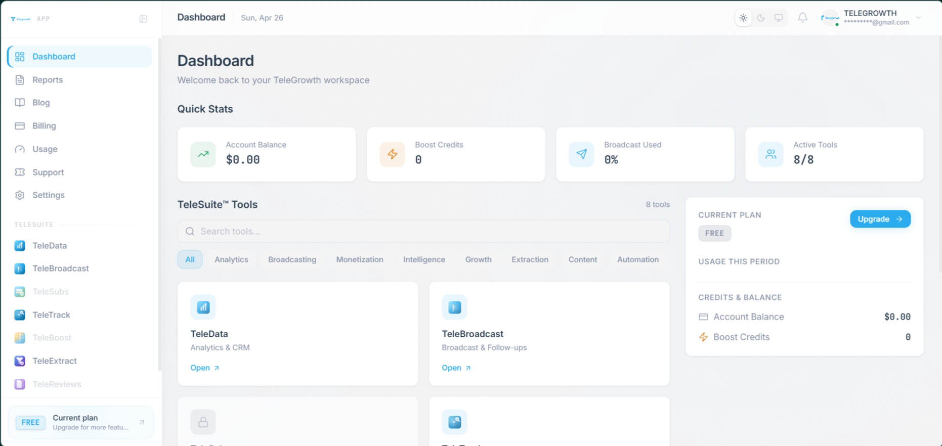Click TeleData sidebar icon

click(x=20, y=246)
